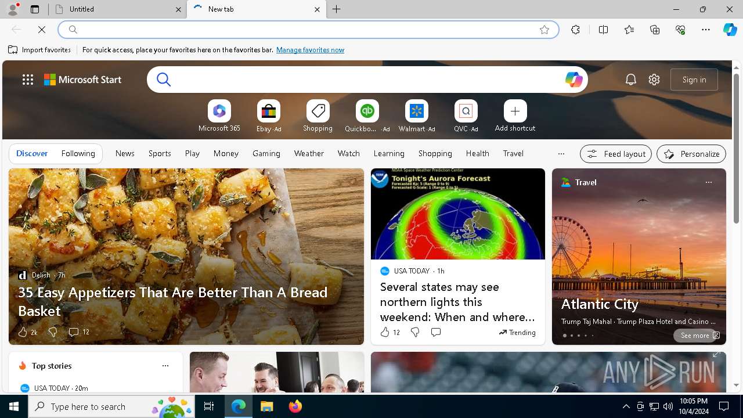Open the aurora forecast thumbnail

pos(458,214)
